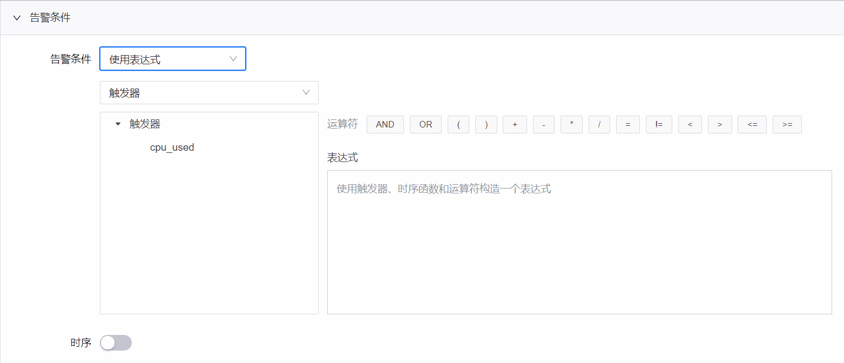Collapse the 告警条件 section header
Screen dimensions: 844x363
click(x=16, y=17)
